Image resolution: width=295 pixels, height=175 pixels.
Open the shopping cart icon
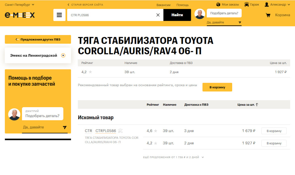click(268, 15)
